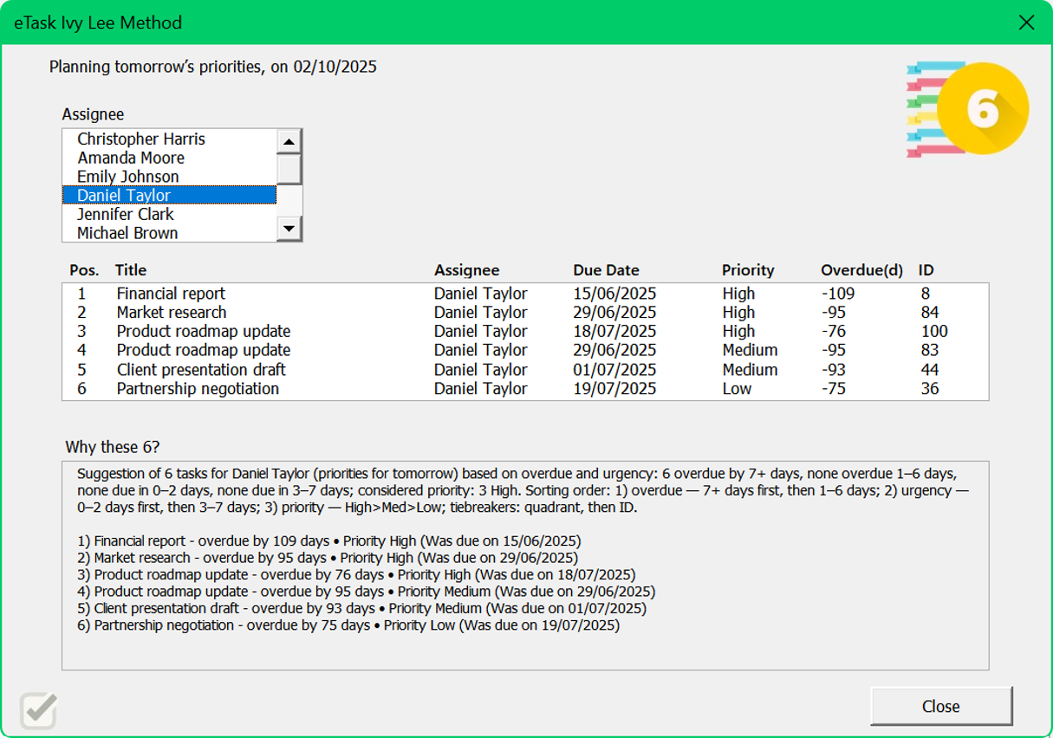Select Jennifer Clark as assignee

(123, 214)
